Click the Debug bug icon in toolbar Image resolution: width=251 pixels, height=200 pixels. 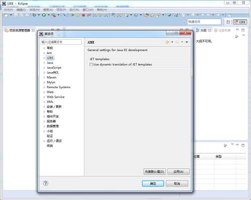34,15
